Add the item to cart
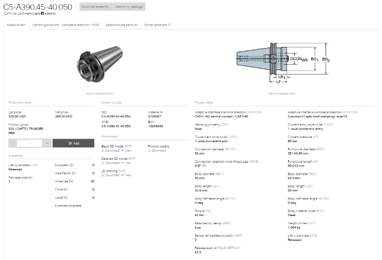 (x=74, y=144)
